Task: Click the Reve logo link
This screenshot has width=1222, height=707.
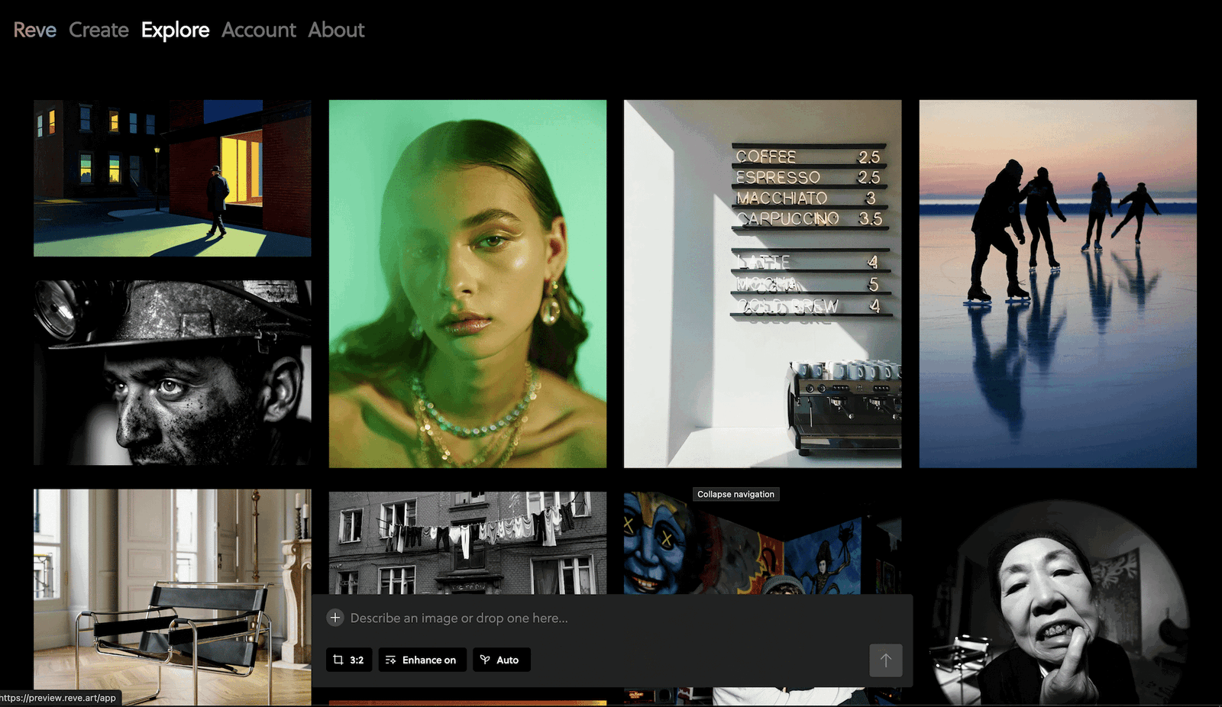Action: pyautogui.click(x=35, y=30)
